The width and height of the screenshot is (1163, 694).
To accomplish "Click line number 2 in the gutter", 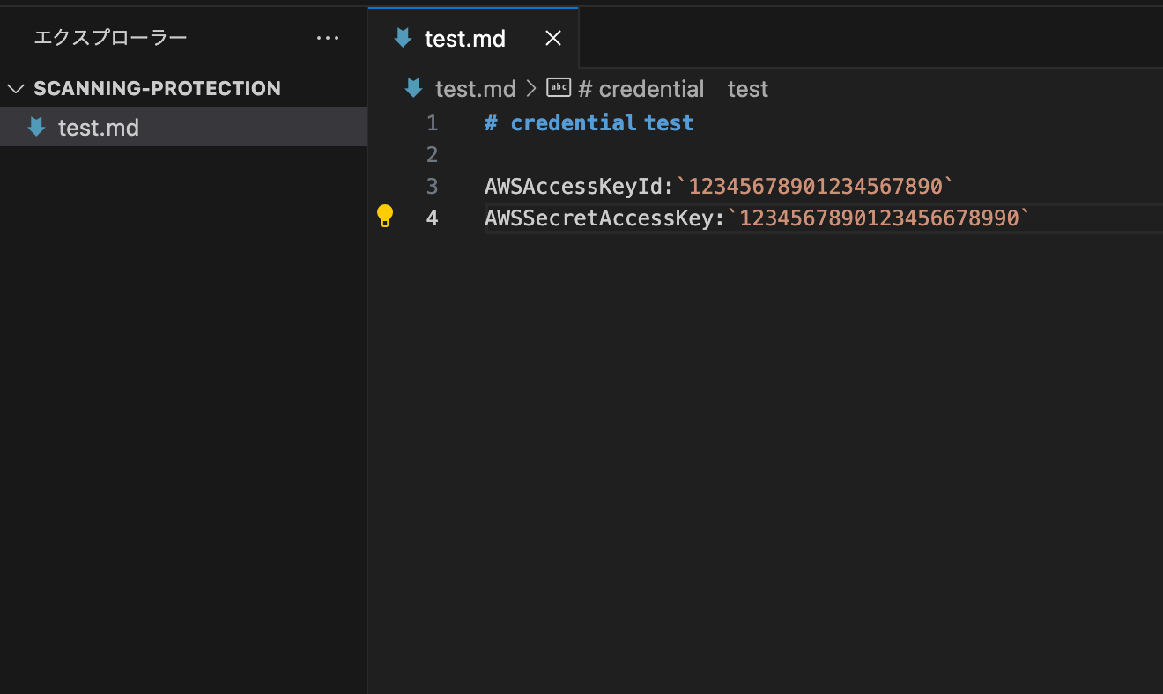I will click(432, 155).
